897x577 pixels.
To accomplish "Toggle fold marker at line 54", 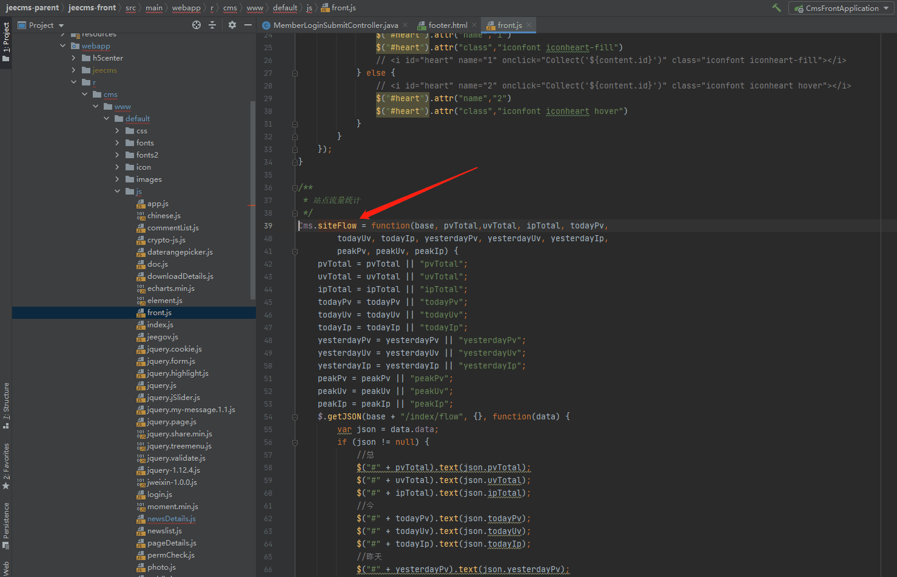I will click(x=295, y=417).
